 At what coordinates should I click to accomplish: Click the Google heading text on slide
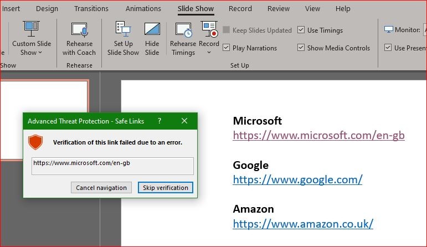point(250,165)
